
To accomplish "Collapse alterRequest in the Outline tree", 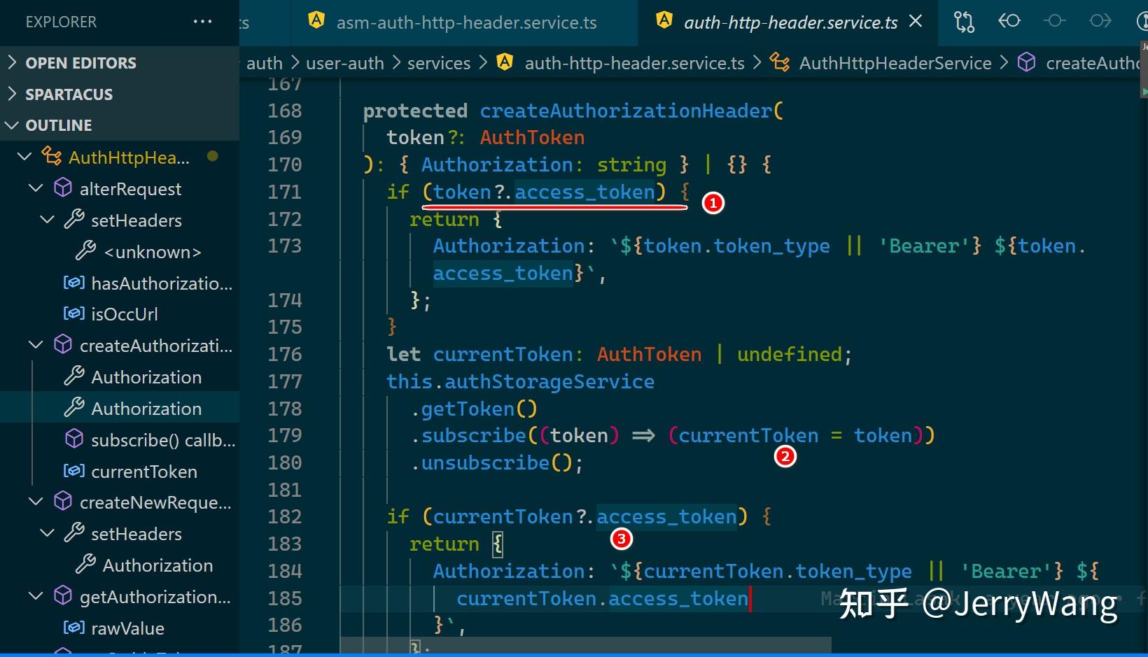I will pyautogui.click(x=36, y=188).
